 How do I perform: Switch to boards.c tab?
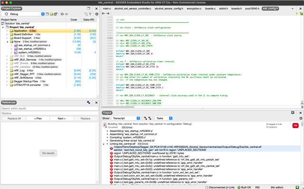click(x=210, y=9)
